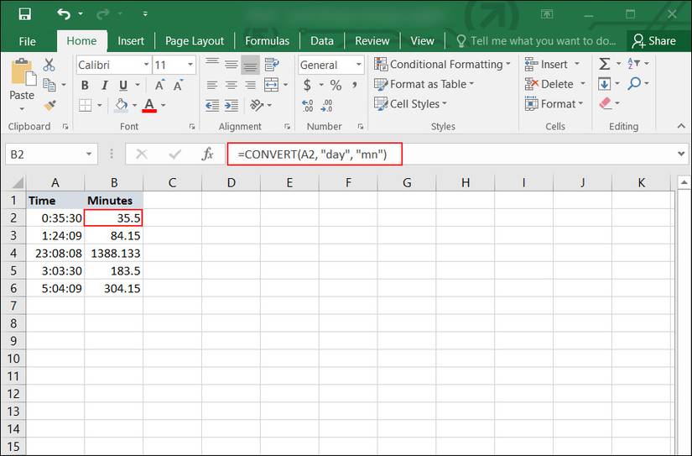Click the red Font Color swatch
The image size is (692, 456).
click(x=149, y=105)
